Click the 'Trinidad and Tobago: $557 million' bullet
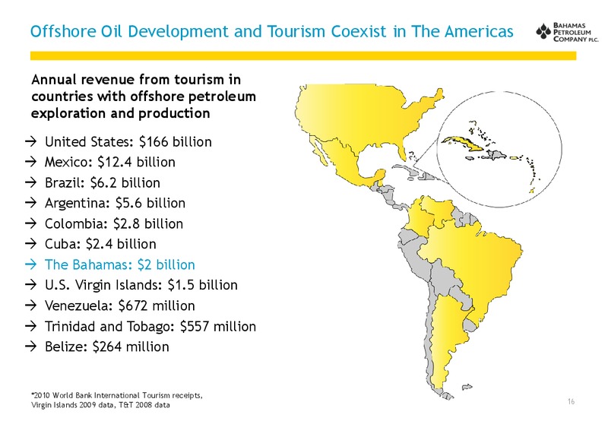Image resolution: width=608 pixels, height=421 pixels. click(x=150, y=327)
